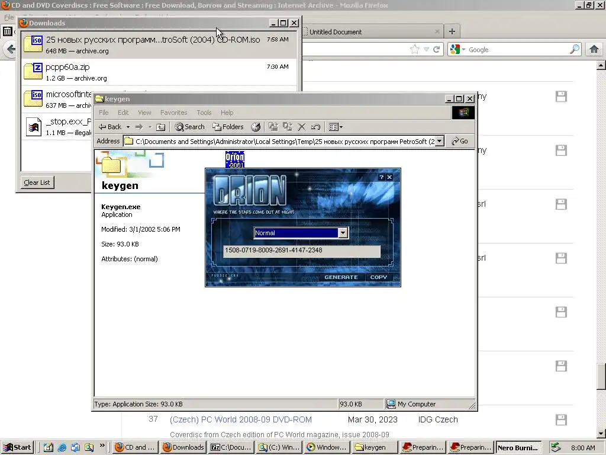The width and height of the screenshot is (606, 455).
Task: Click COPY button in Orion keygen
Action: [x=378, y=277]
